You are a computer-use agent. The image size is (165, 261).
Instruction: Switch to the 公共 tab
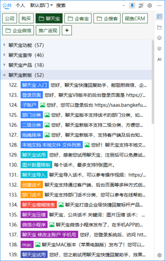(x=7, y=5)
